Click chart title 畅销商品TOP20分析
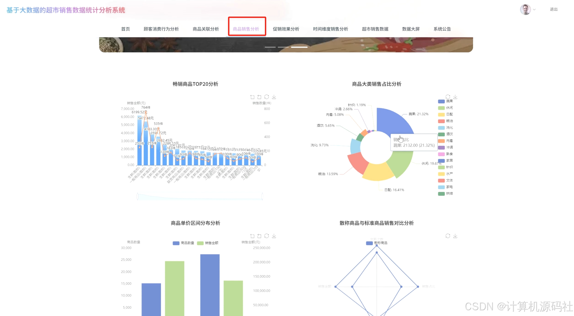Image resolution: width=574 pixels, height=316 pixels. (195, 84)
